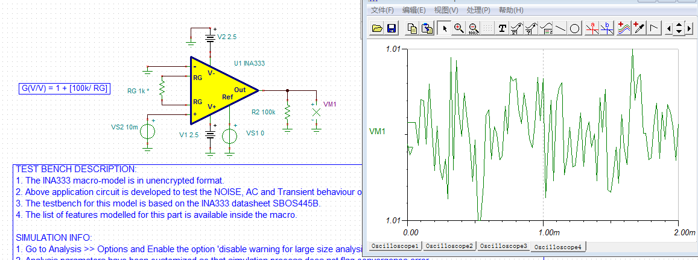The image size is (698, 260).
Task: Click the 'U1 INA333' label text
Action: tap(249, 64)
